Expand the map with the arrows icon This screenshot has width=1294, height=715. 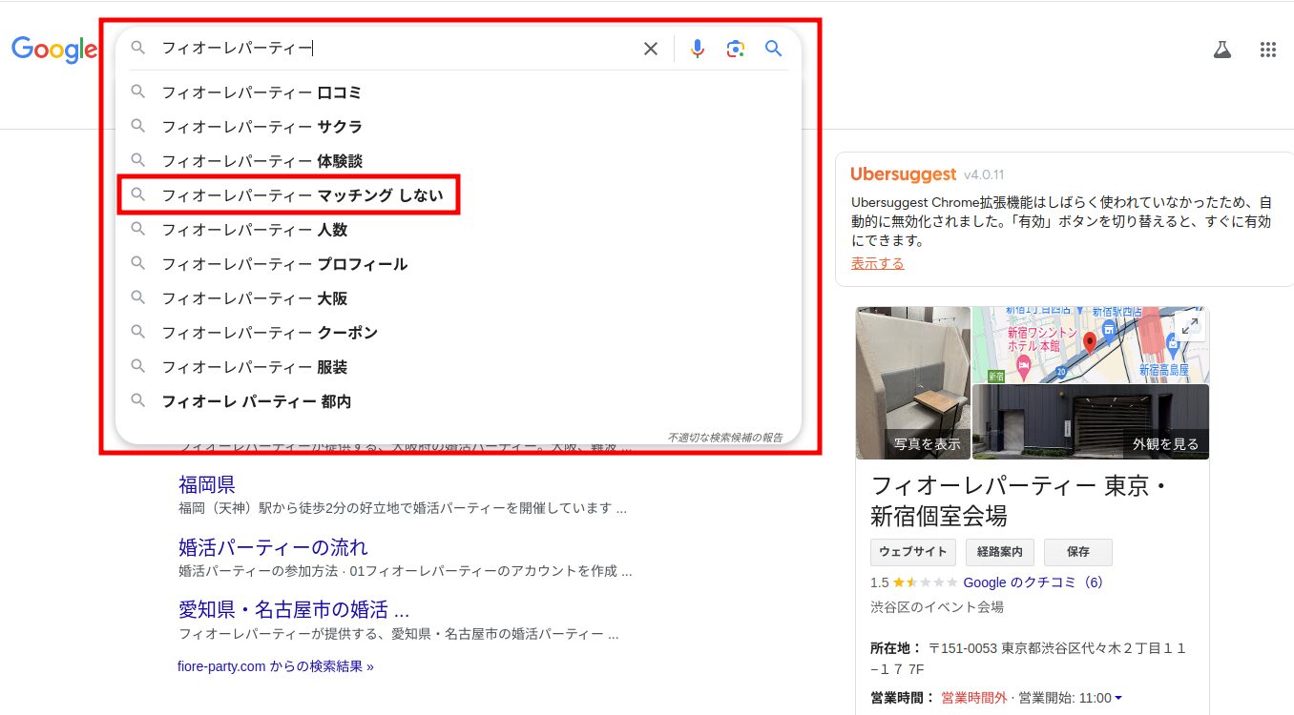coord(1190,325)
